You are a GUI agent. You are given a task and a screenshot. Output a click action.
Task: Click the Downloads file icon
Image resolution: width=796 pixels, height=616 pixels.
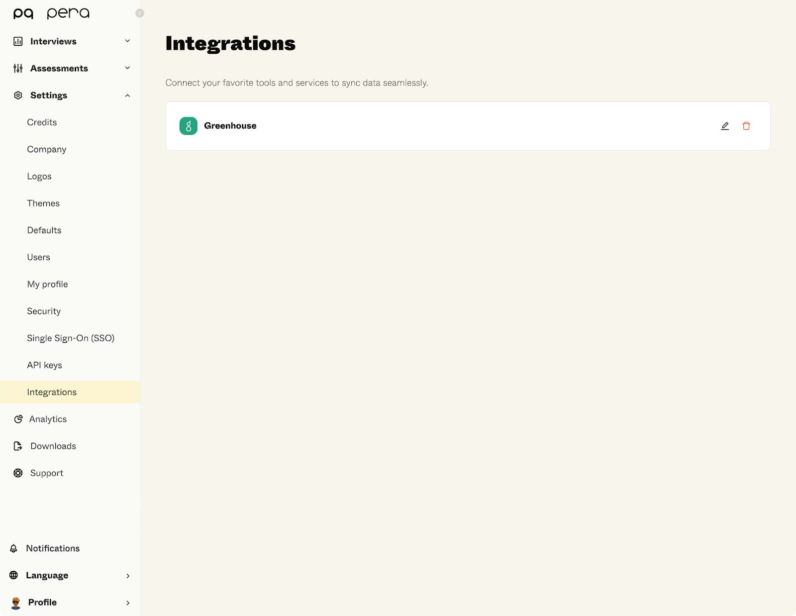click(18, 446)
